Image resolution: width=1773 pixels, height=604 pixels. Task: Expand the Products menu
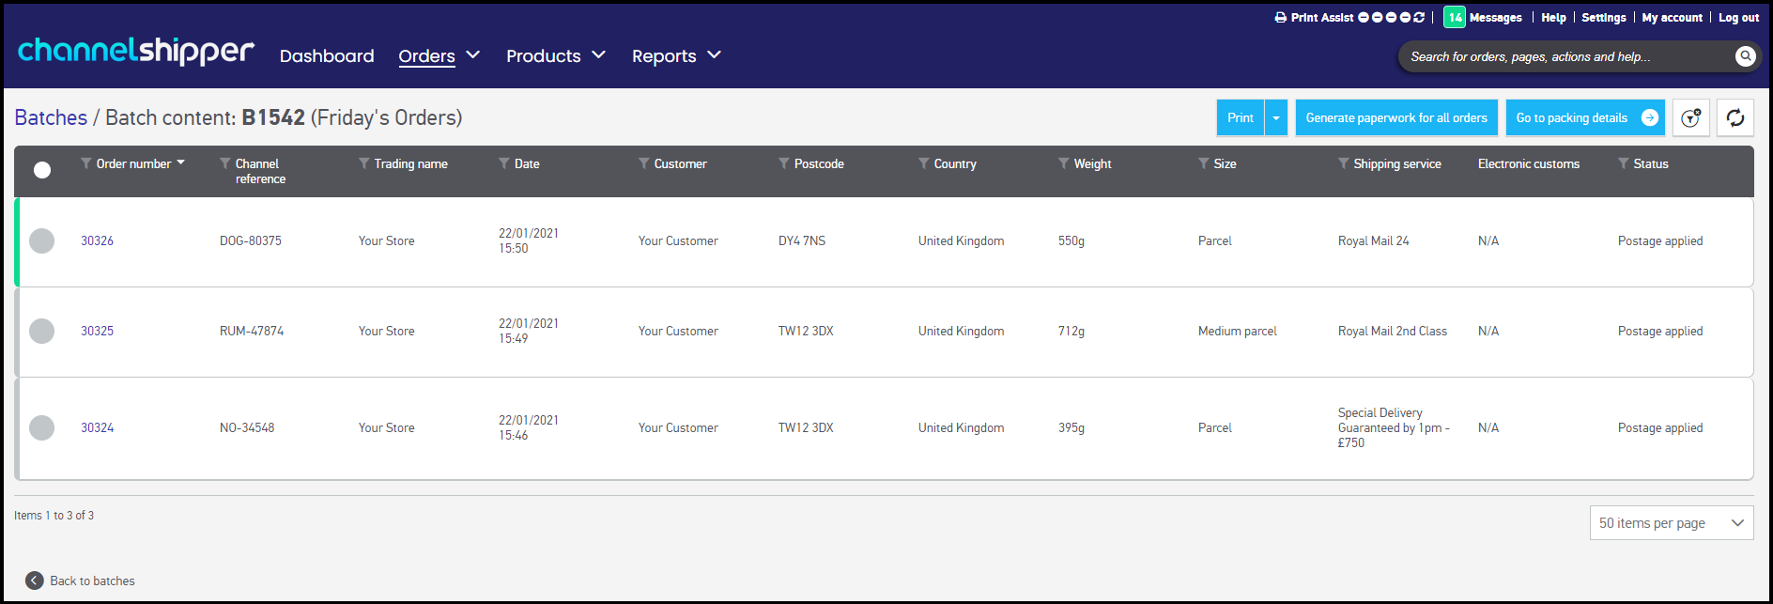555,56
